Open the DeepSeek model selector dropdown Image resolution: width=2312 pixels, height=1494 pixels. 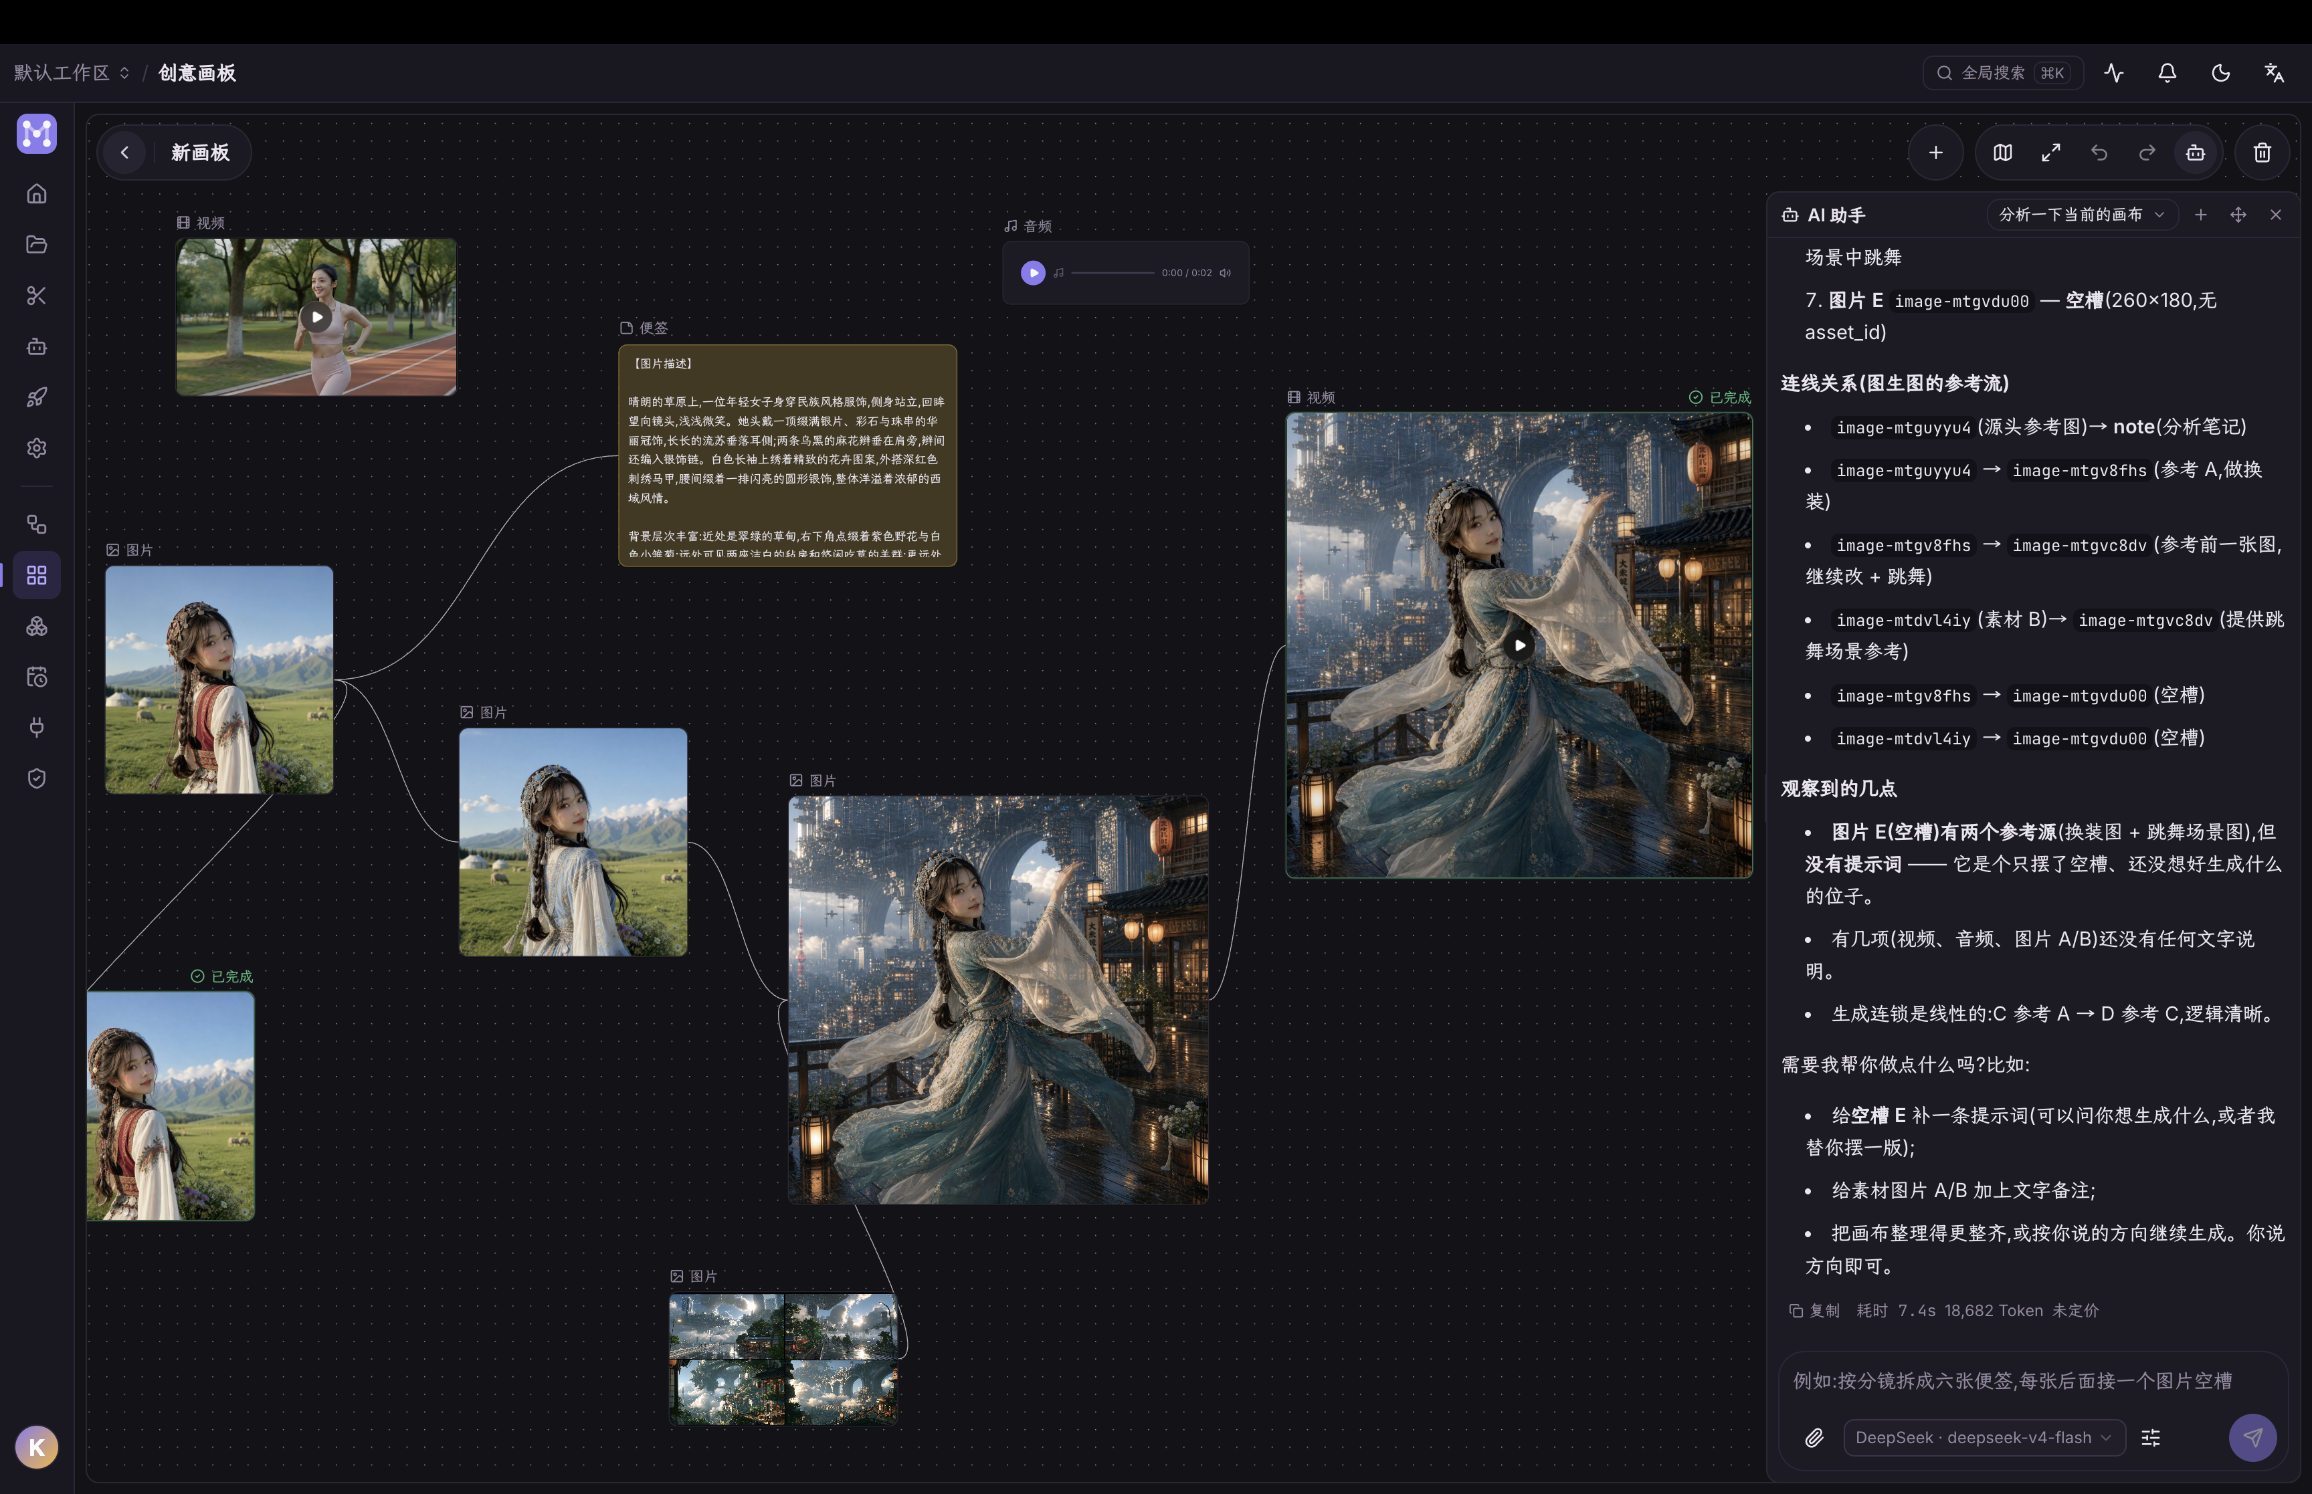pyautogui.click(x=1984, y=1438)
